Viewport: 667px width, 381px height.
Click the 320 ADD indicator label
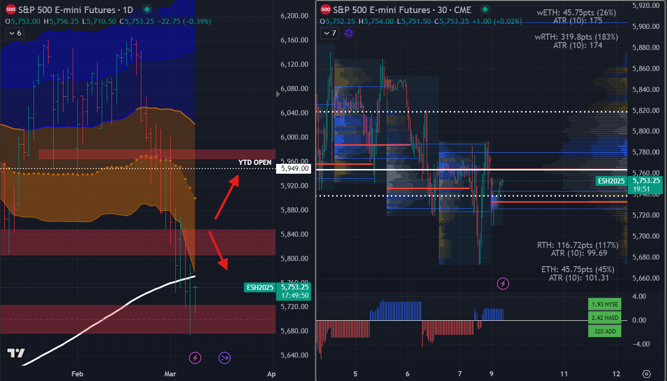(x=605, y=332)
